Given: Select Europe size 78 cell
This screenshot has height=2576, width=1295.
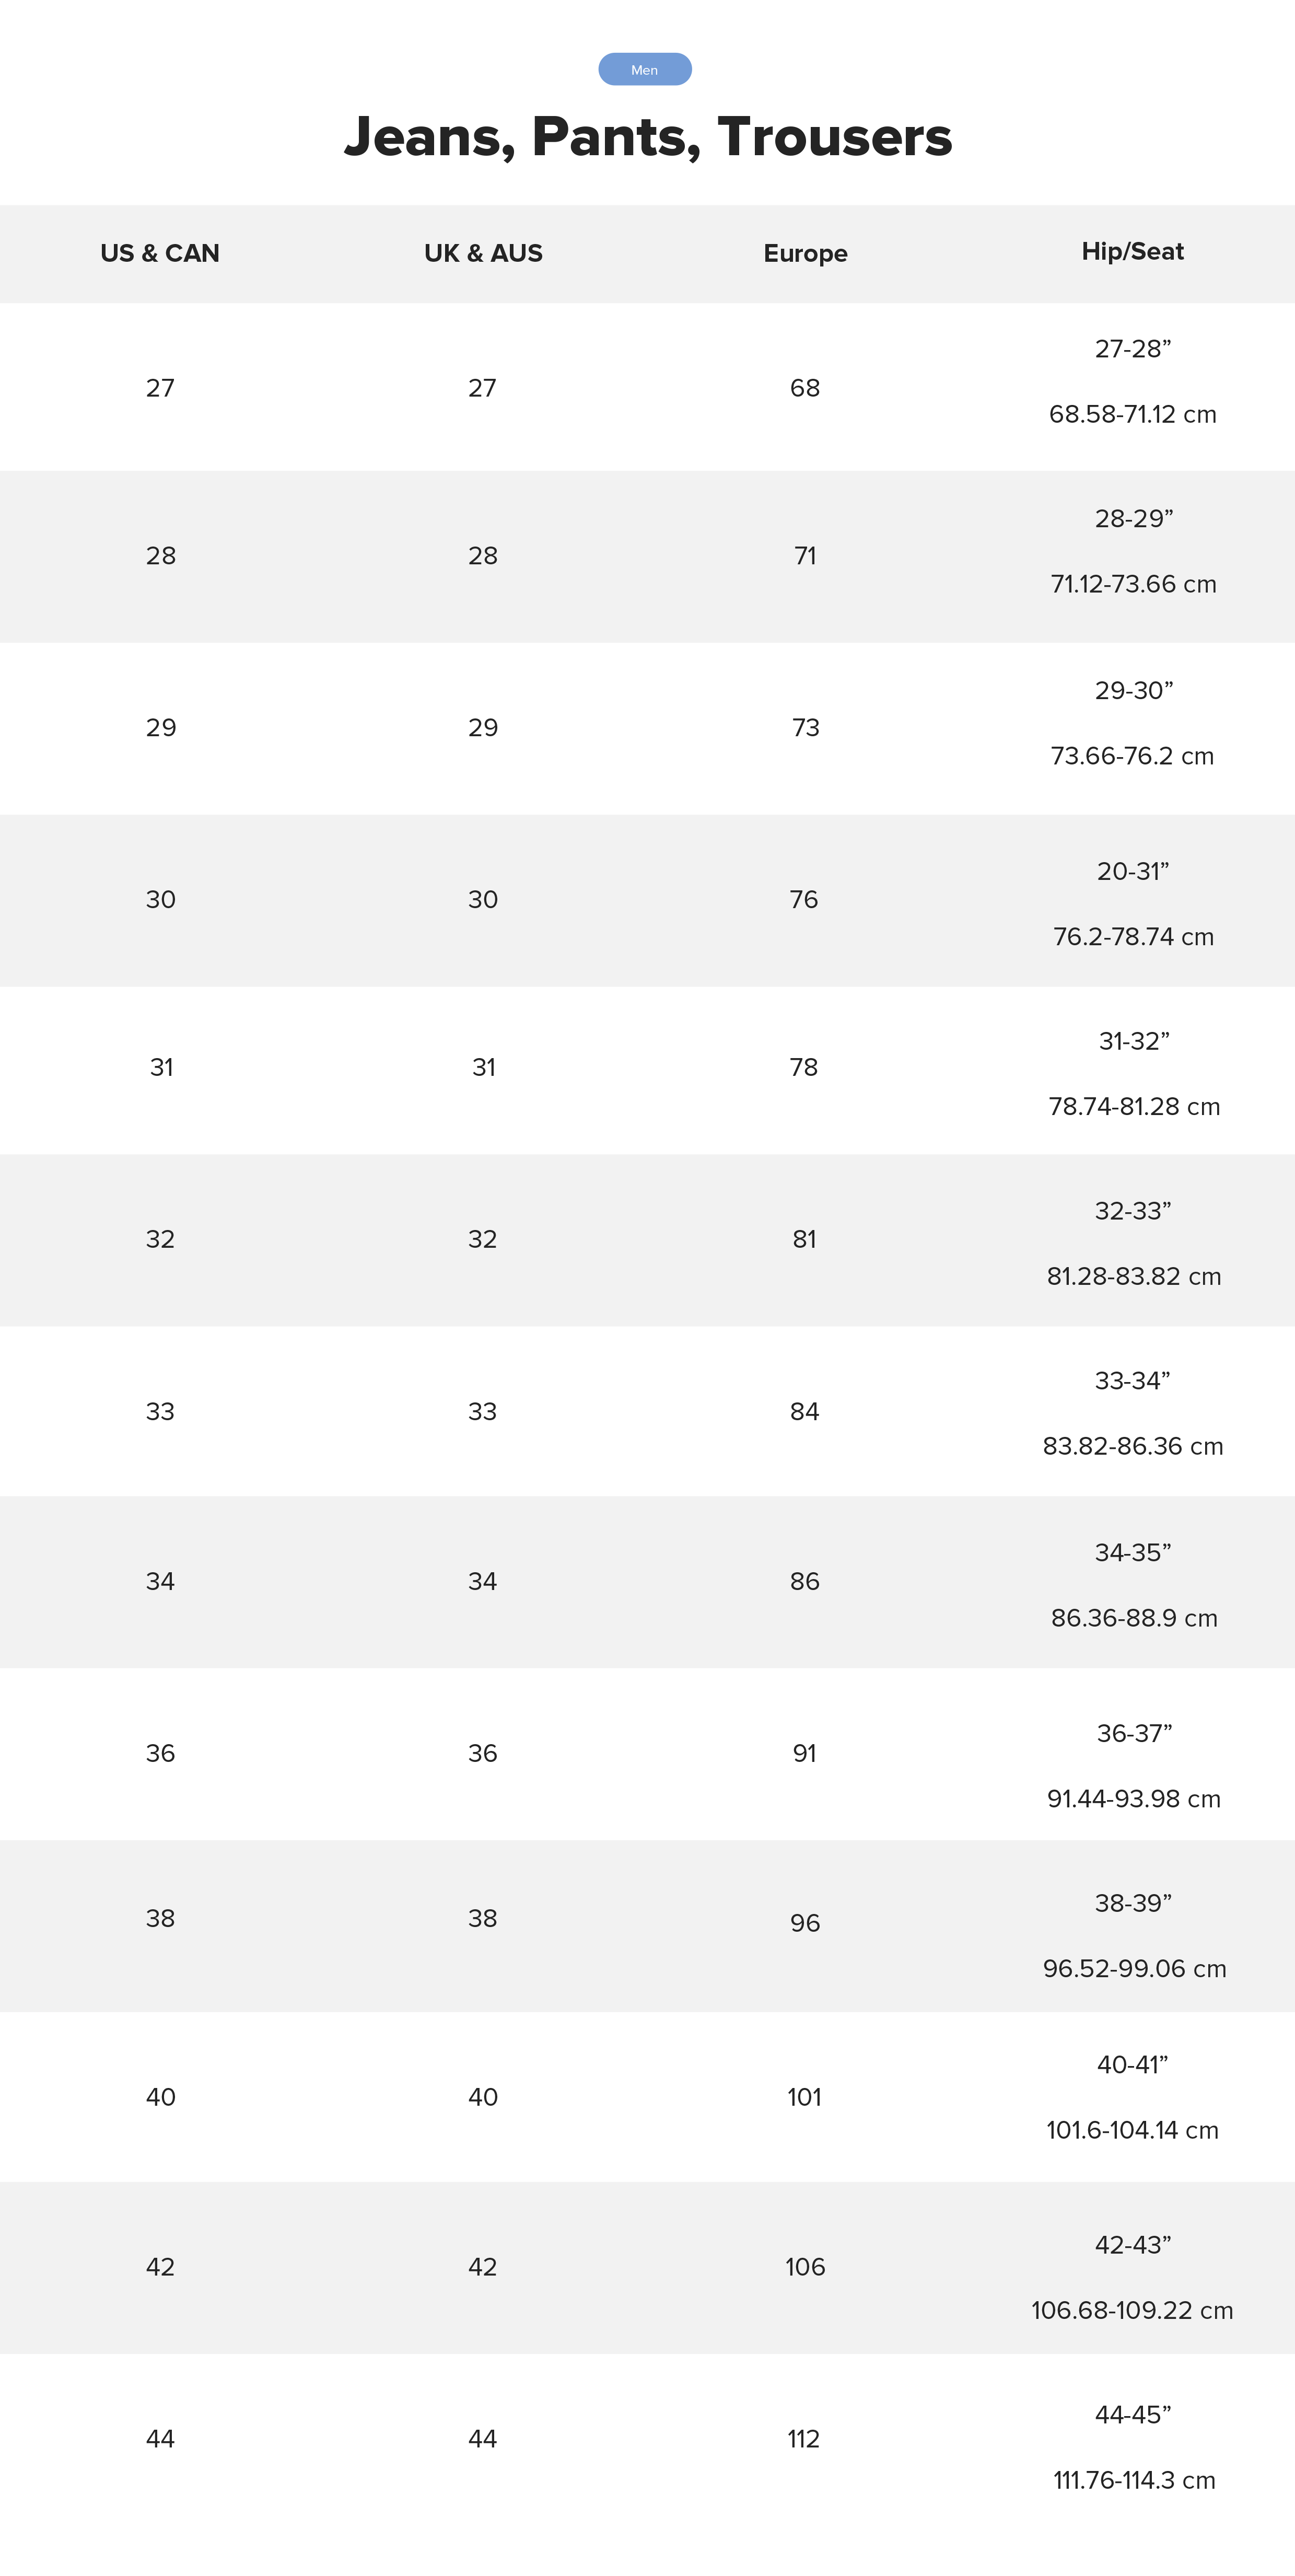Looking at the screenshot, I should click(x=804, y=1068).
